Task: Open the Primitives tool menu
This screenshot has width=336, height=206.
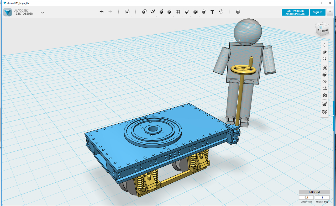Action: pyautogui.click(x=144, y=12)
